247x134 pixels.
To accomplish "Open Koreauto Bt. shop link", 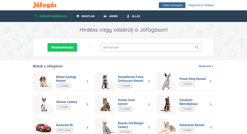I will click(x=65, y=125).
